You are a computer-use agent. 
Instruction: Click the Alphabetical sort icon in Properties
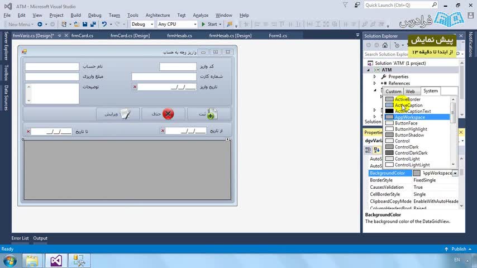[x=376, y=150]
